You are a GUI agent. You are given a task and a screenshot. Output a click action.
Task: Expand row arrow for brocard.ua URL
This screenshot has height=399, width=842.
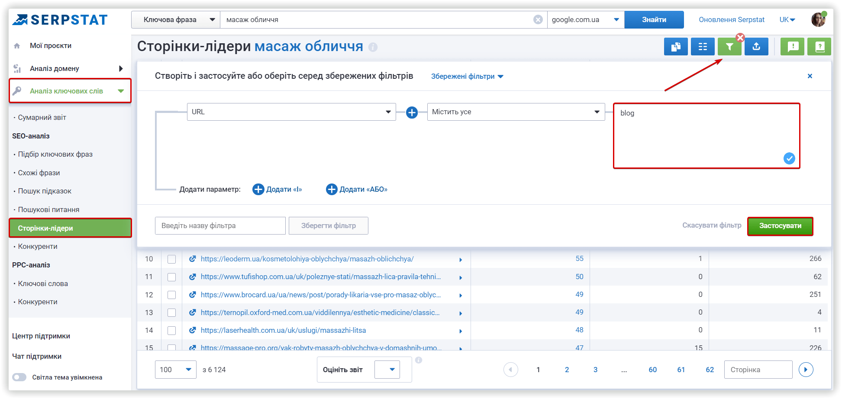point(461,296)
